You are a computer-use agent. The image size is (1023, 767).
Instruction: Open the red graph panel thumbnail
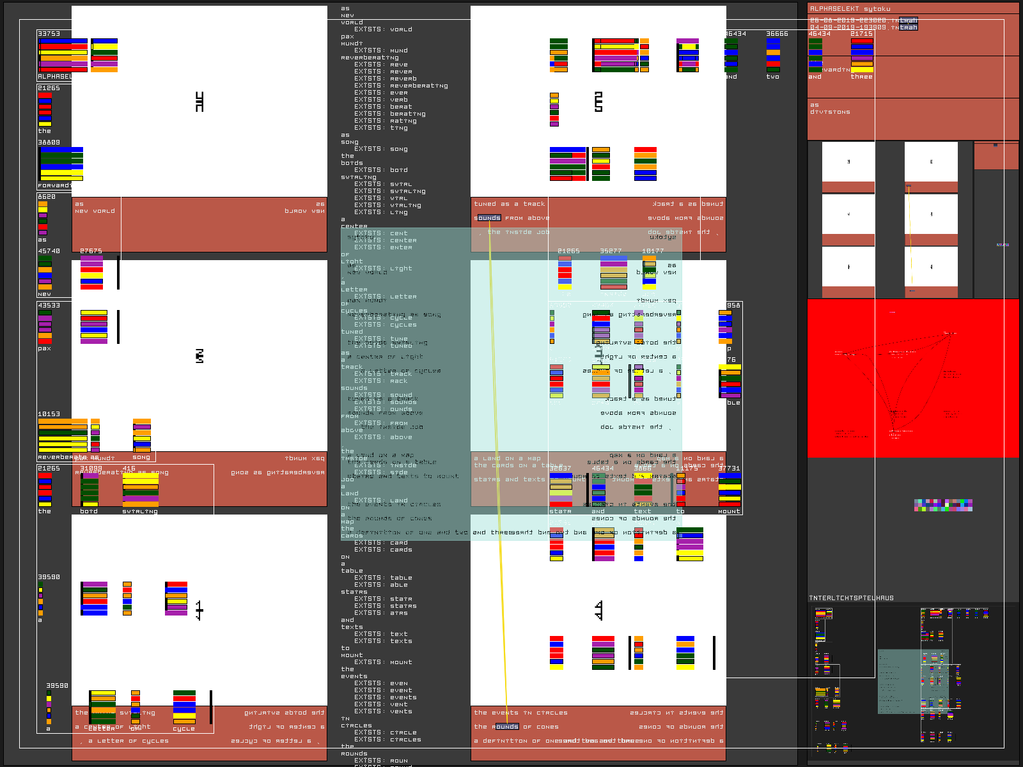point(913,378)
